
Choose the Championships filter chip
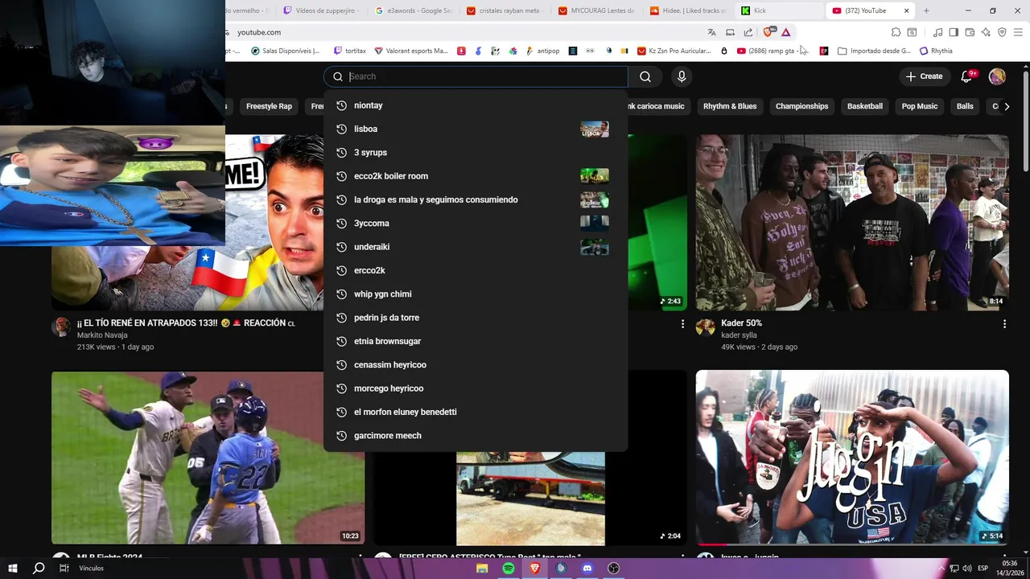click(801, 106)
